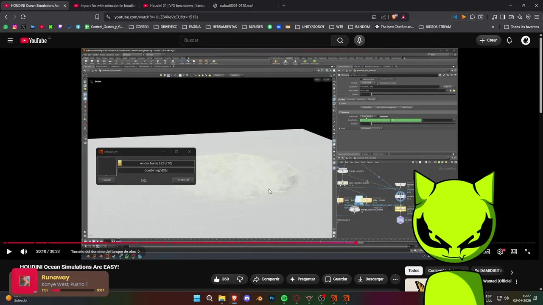
Task: Dislike the video
Action: coord(240,279)
